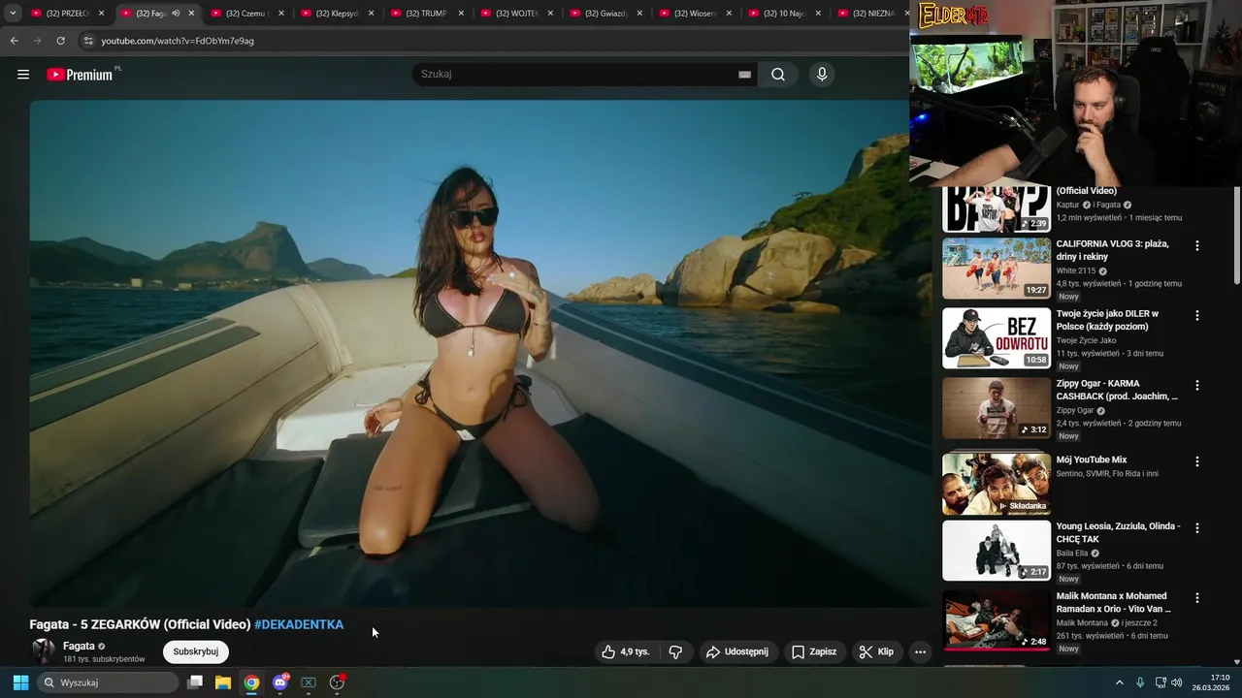
Task: Open the Fagata channel avatar
Action: 43,651
